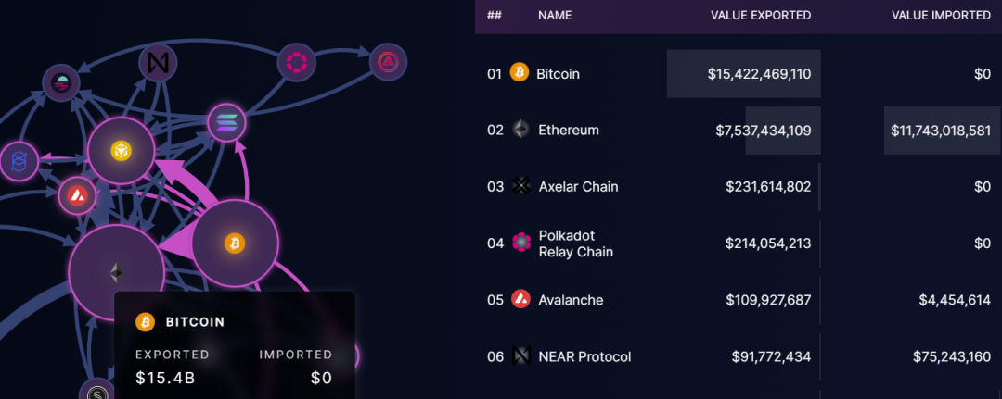The image size is (1002, 399).
Task: Click Bitcoin's exported value bar $15,422,469,110
Action: click(744, 73)
